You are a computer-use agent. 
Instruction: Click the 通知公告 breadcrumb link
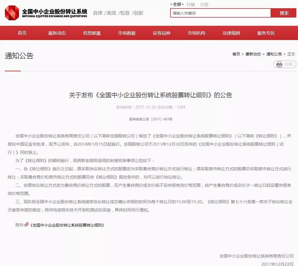tap(274, 54)
